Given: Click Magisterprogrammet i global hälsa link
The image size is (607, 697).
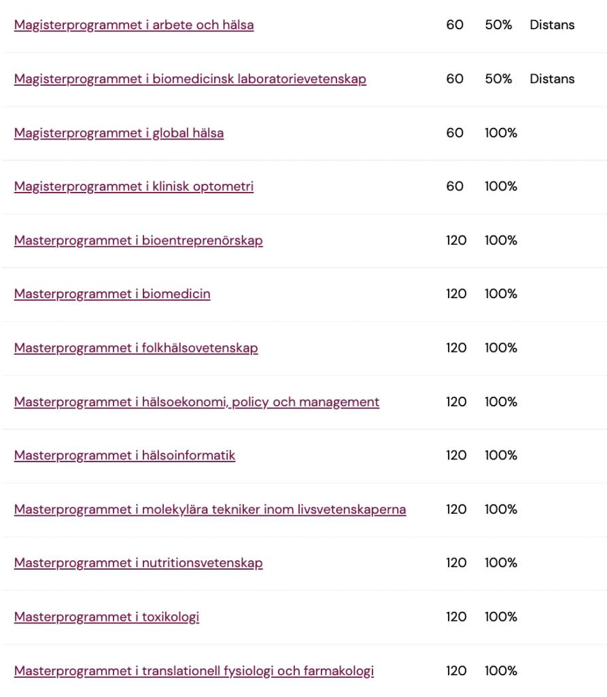Looking at the screenshot, I should 119,133.
